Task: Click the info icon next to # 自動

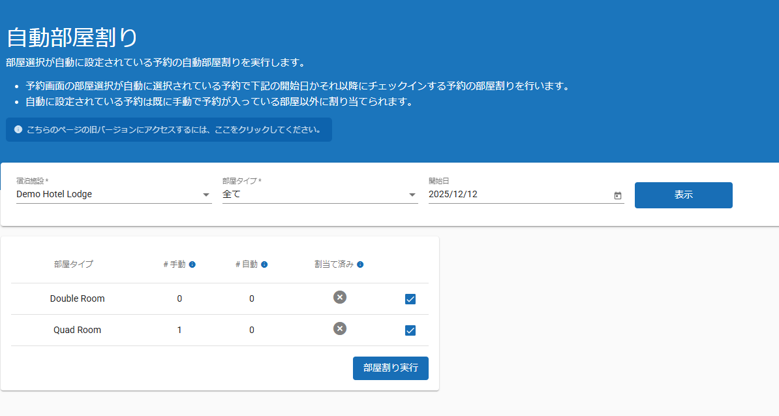Action: (x=264, y=264)
